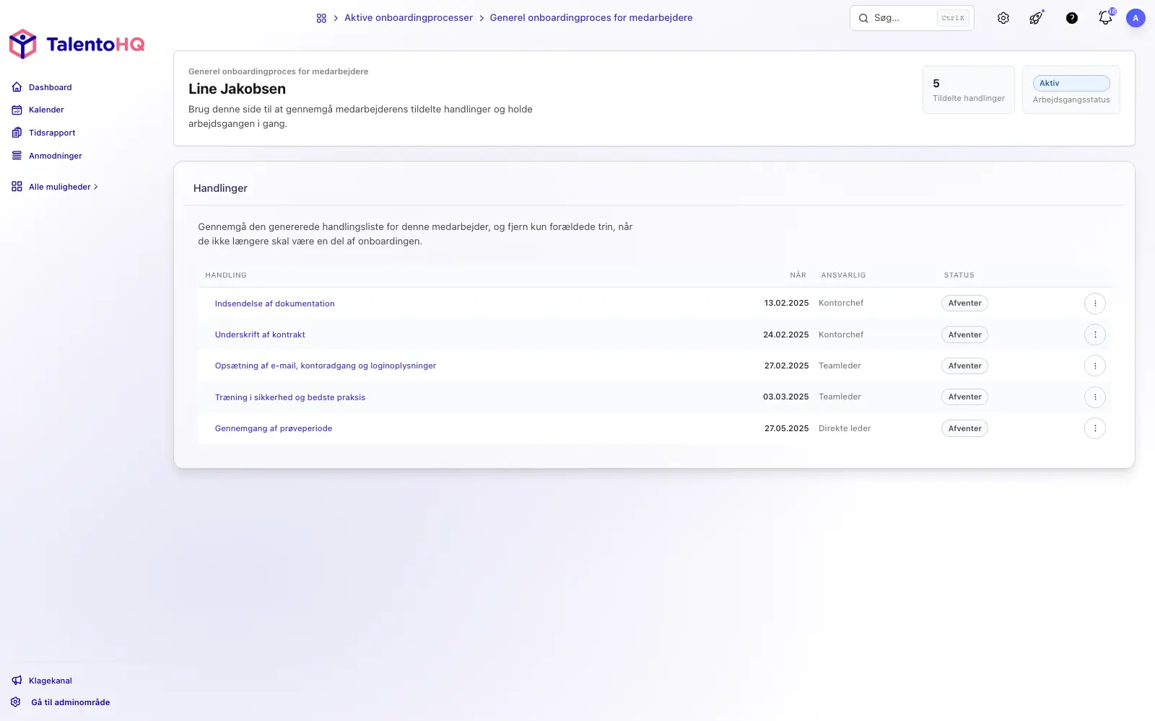Open the help question mark icon
Image resolution: width=1155 pixels, height=721 pixels.
pos(1072,18)
